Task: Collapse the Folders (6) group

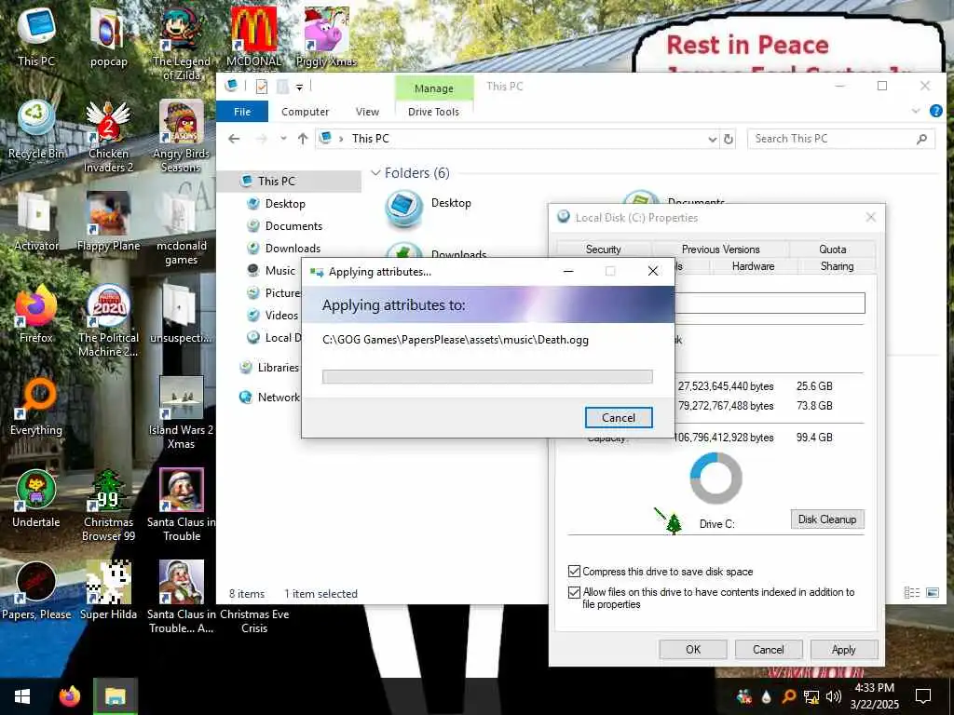Action: pyautogui.click(x=375, y=173)
